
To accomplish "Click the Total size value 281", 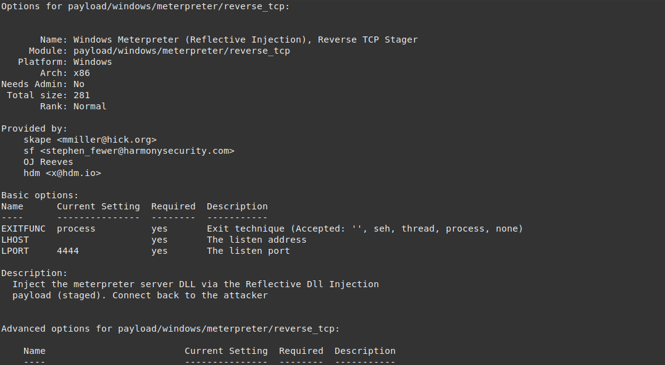I will coord(82,95).
